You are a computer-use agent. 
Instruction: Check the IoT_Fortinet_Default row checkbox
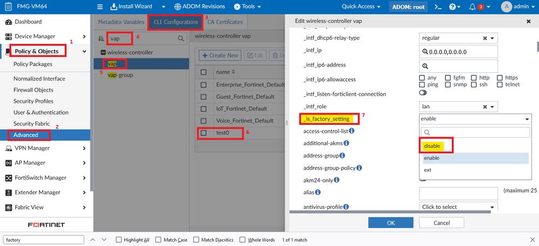[x=203, y=108]
